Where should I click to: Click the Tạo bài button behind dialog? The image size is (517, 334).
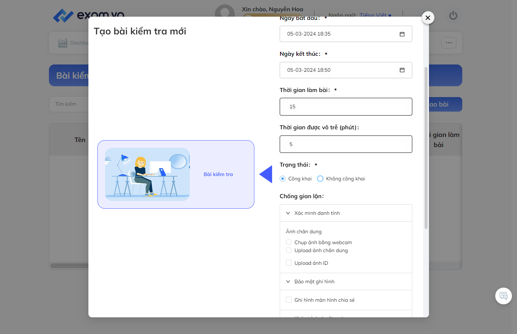point(445,104)
